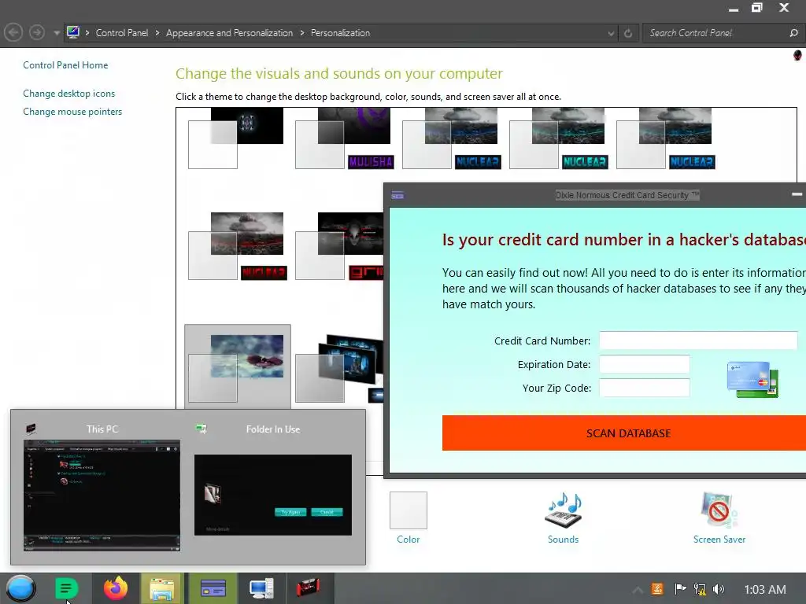806x604 pixels.
Task: Open the Start orb
Action: point(21,588)
